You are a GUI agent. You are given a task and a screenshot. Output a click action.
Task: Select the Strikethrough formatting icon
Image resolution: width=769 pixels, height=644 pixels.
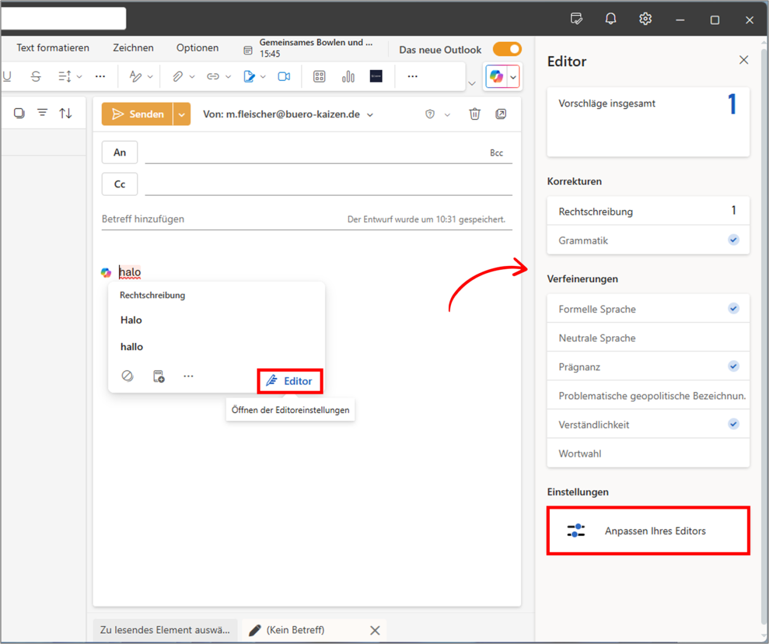pyautogui.click(x=35, y=76)
